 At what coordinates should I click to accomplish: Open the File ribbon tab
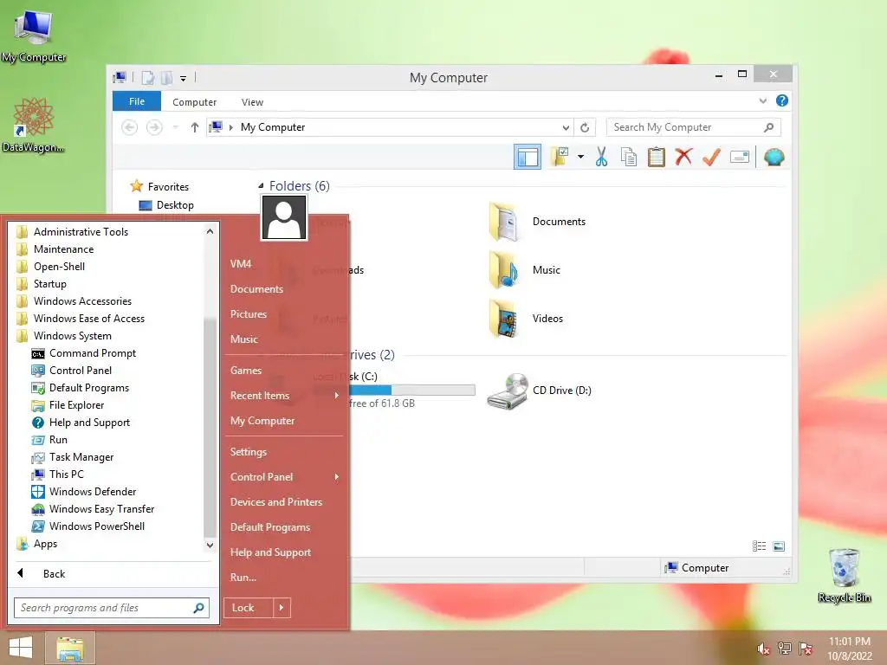(137, 101)
